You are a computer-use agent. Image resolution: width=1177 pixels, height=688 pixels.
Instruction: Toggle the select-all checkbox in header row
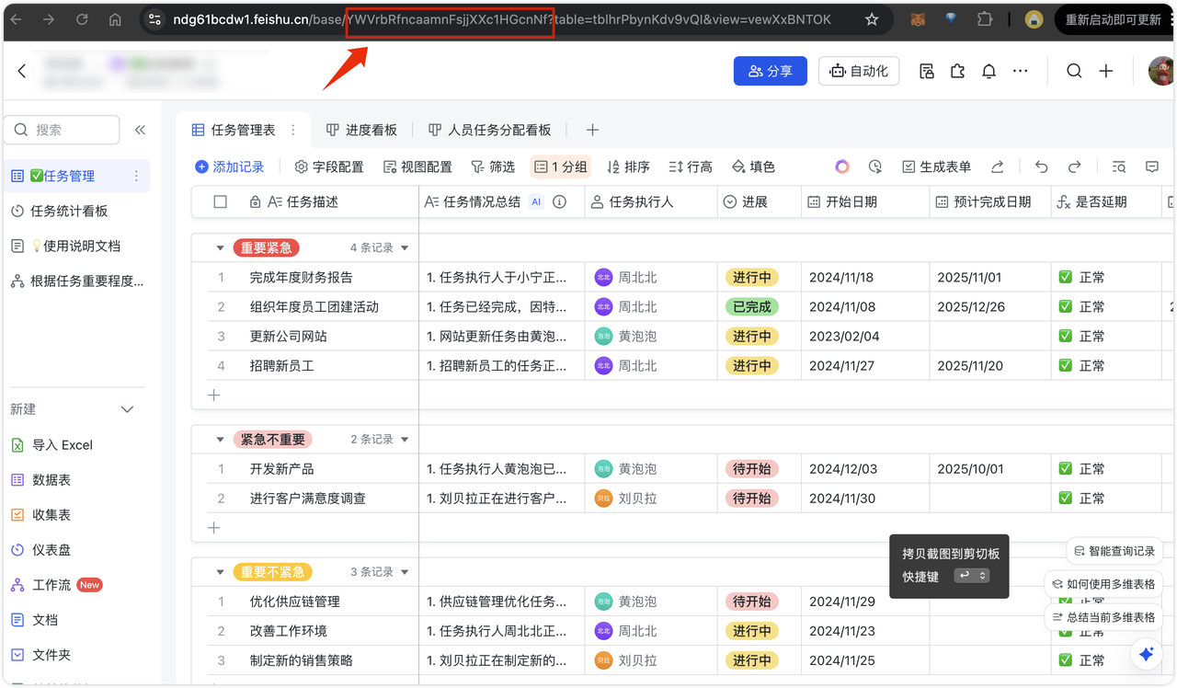click(x=220, y=201)
